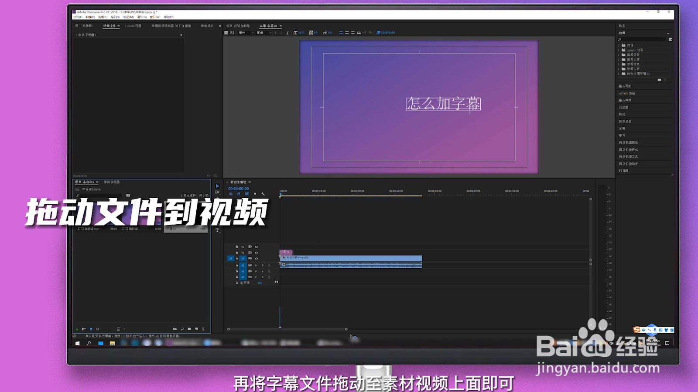Viewport: 698px width, 392px height.
Task: Switch to Lumetri 范围 tab
Action: 133,26
